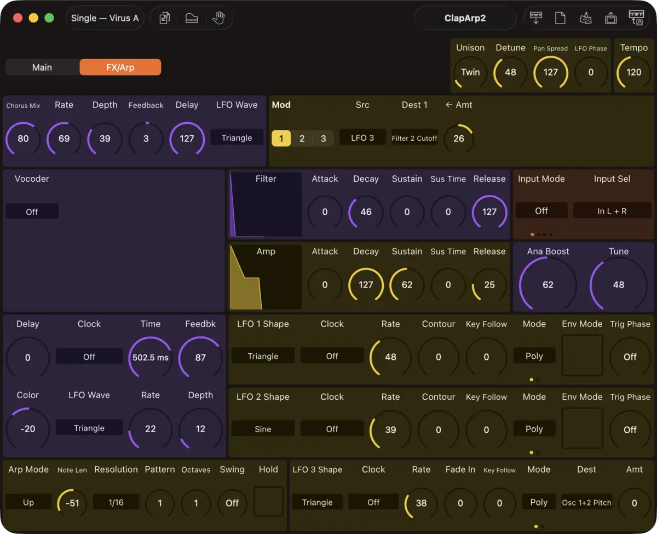Click the keyboard with floppy disk icon

636,18
